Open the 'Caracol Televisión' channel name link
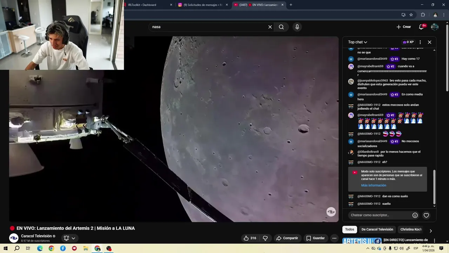This screenshot has height=253, width=449. (36, 236)
